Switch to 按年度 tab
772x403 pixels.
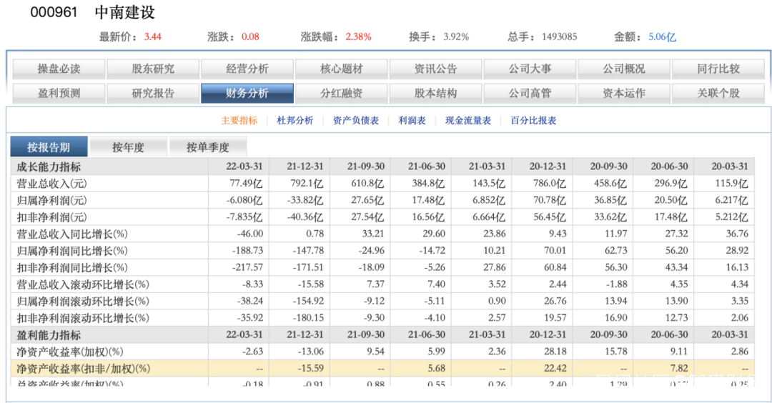[x=128, y=147]
